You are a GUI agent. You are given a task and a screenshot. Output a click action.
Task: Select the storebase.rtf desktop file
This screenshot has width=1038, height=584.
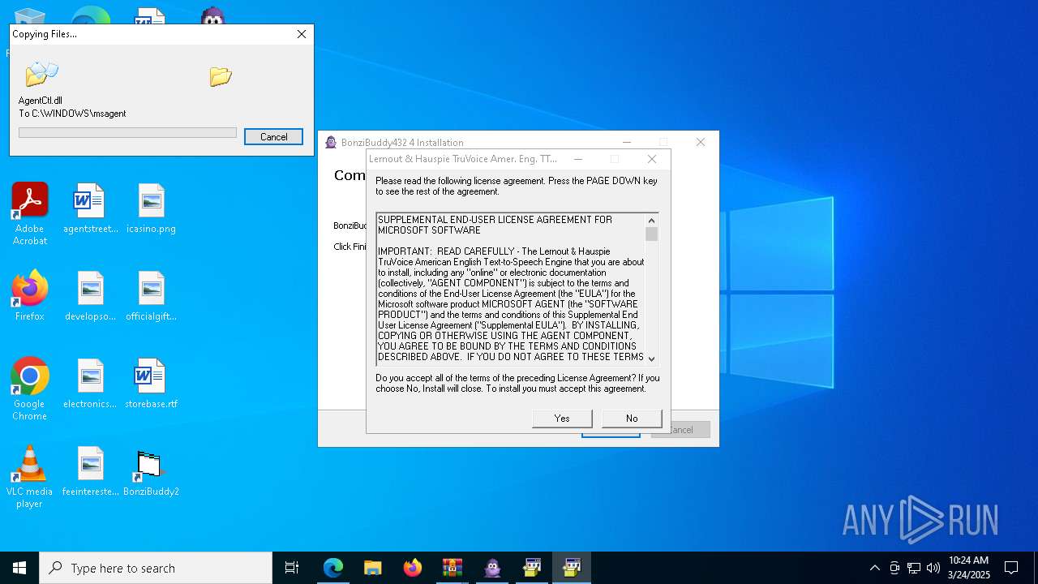point(151,384)
